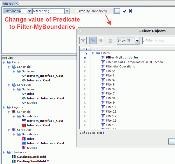Check the Filter-Reports-TemperatureFieldFunction checkbox

click(x=85, y=62)
